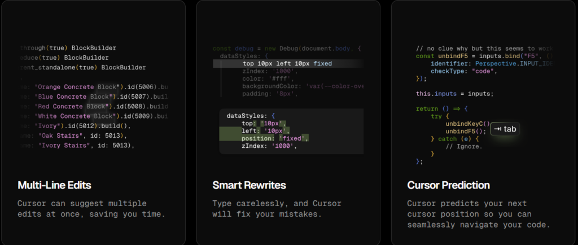The width and height of the screenshot is (578, 245).
Task: Click the "Red Concrete Block" code line
Action: point(94,107)
